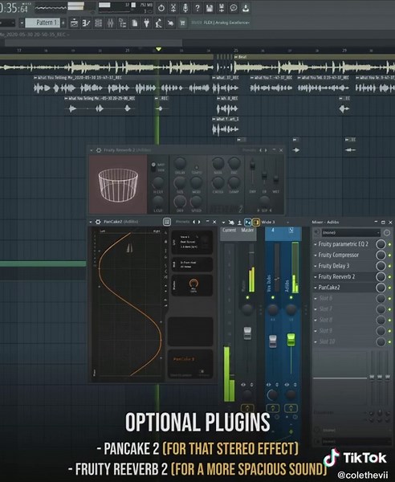Open the View playlist icon in toolbar
The image size is (395, 482).
tap(74, 23)
